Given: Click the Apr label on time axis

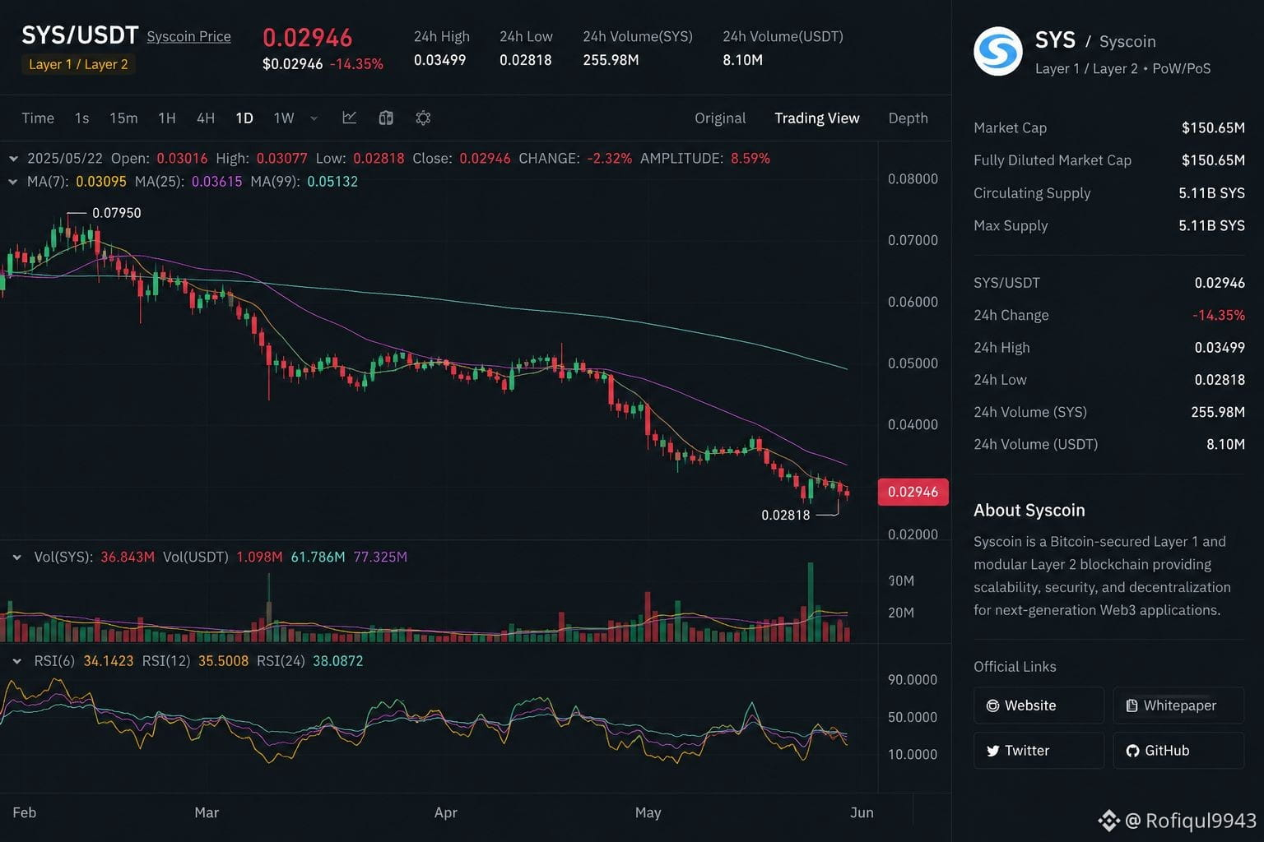Looking at the screenshot, I should coord(446,812).
